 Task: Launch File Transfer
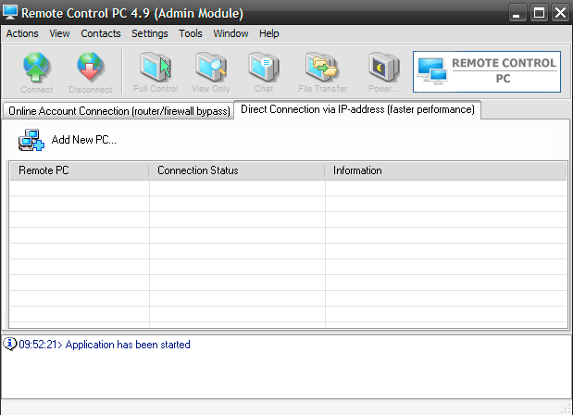click(x=323, y=72)
